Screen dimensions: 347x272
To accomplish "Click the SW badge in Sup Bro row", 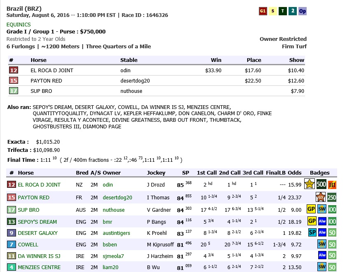I will (x=322, y=209).
